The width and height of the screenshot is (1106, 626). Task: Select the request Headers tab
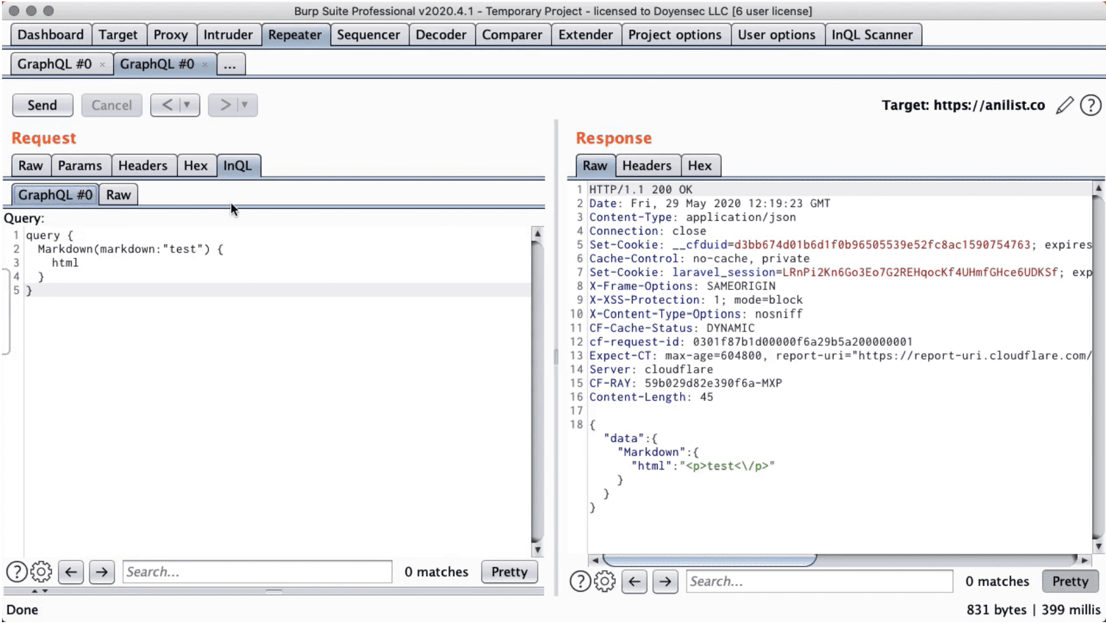coord(143,166)
